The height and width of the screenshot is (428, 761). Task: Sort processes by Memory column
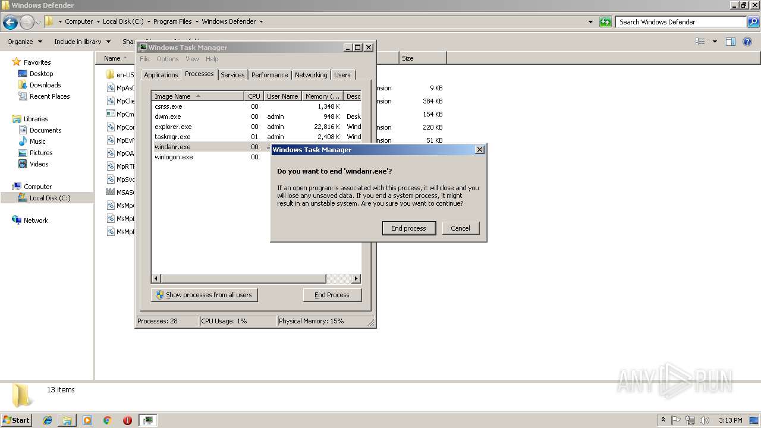(x=322, y=96)
